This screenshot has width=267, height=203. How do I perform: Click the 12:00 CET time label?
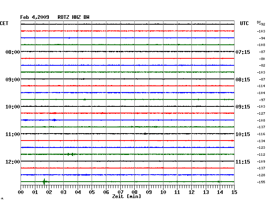[x=13, y=161]
